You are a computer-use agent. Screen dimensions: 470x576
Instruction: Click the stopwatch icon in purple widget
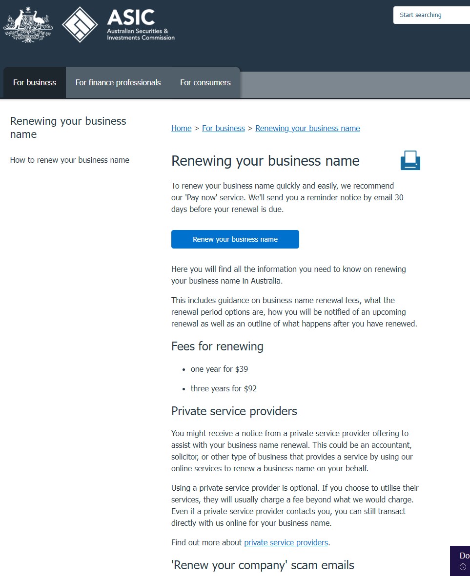pos(463,567)
